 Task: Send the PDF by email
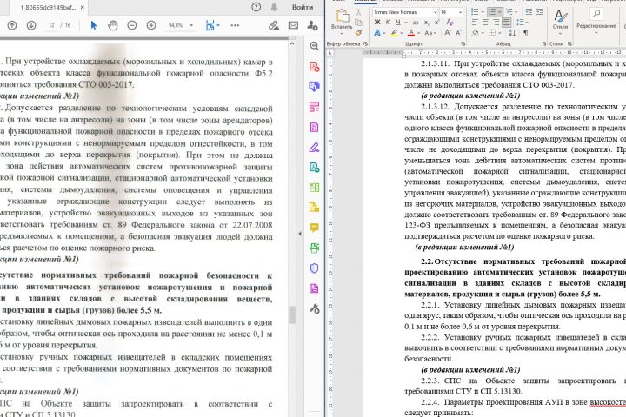(293, 25)
